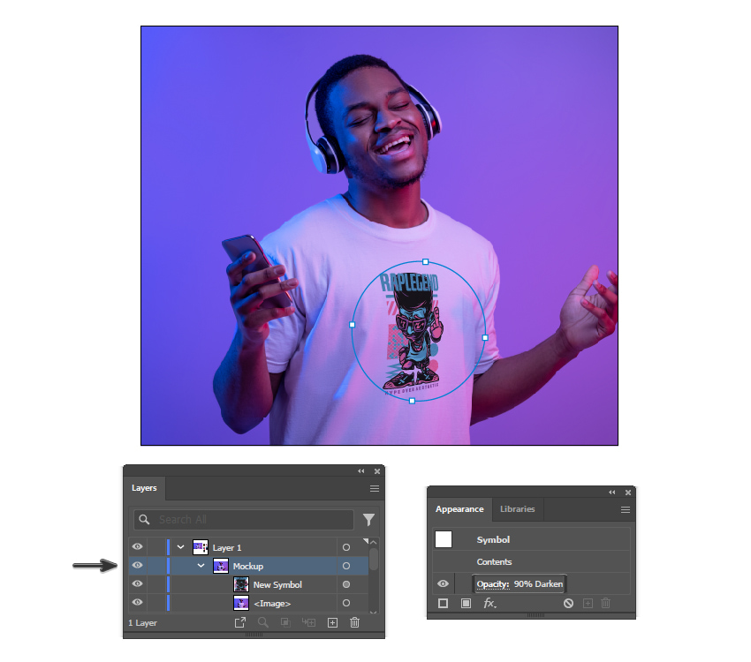Delete selection using the Layers panel trash icon
The height and width of the screenshot is (662, 751).
click(x=355, y=622)
